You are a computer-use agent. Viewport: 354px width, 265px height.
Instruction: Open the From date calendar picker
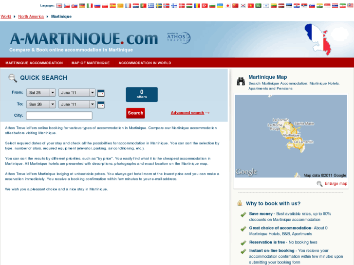[101, 93]
